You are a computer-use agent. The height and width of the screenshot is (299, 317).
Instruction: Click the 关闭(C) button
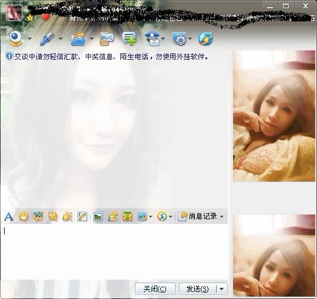[155, 288]
